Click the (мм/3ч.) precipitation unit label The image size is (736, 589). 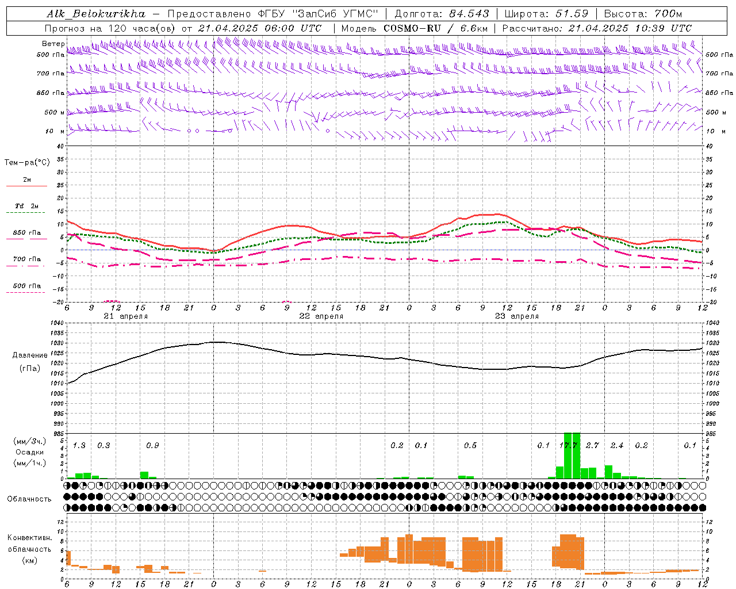29,442
